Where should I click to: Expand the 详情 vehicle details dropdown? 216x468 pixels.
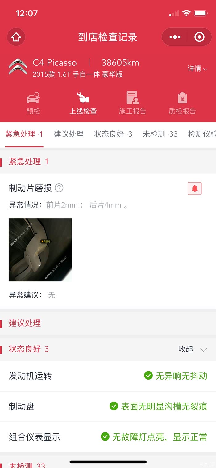click(x=197, y=69)
